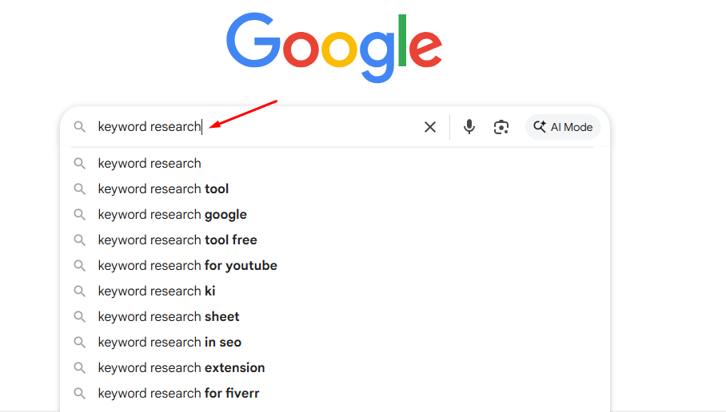Pick the 'keyword research ki' suggestion
This screenshot has width=726, height=412.
pyautogui.click(x=157, y=291)
